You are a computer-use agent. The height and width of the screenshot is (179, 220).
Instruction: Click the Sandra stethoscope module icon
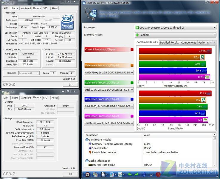[x=91, y=14]
